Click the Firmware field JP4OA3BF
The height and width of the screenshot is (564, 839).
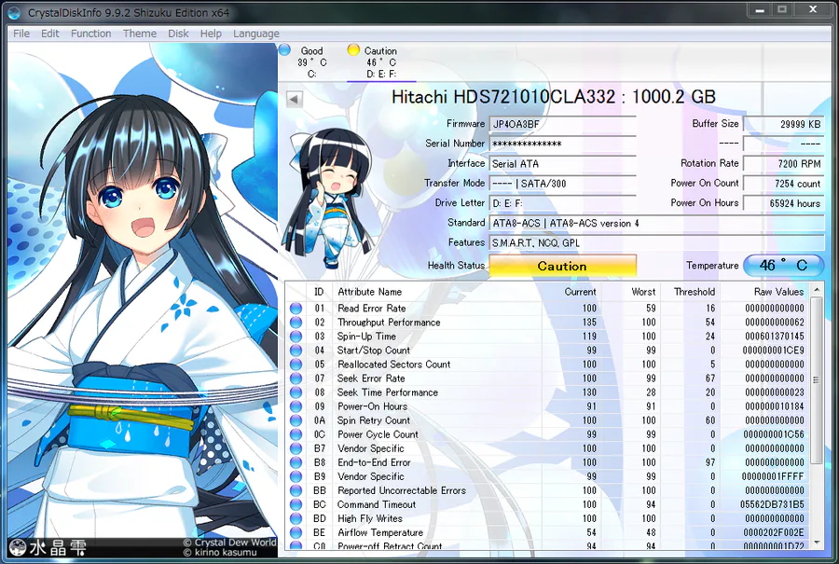(x=562, y=124)
